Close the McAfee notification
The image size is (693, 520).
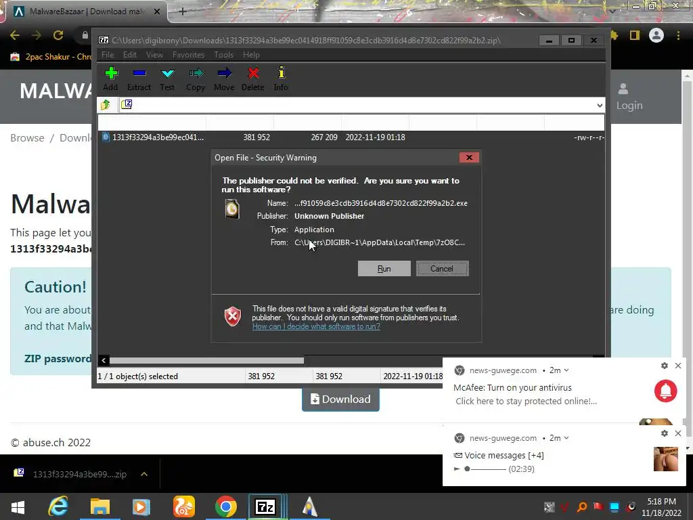[678, 366]
